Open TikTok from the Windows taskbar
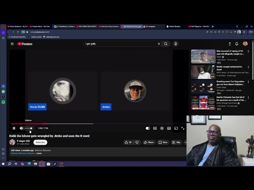The width and height of the screenshot is (254, 190). pos(55,164)
